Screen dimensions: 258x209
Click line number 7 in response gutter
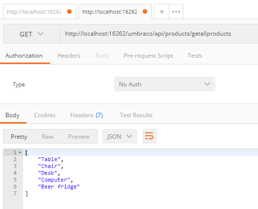point(15,193)
